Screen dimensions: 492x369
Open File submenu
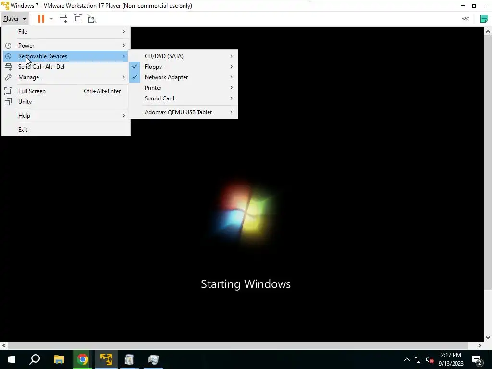click(66, 32)
